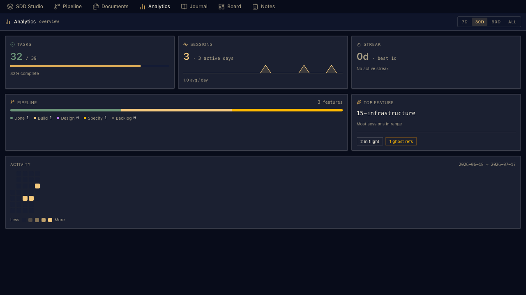This screenshot has width=526, height=295.
Task: Click the Journal book icon
Action: [184, 7]
